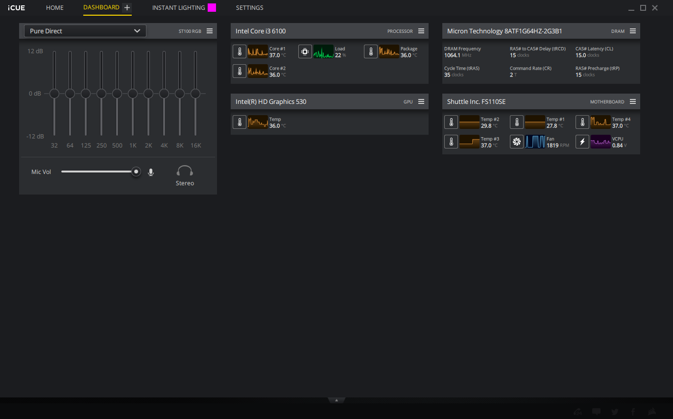Click the 4K equalizer slider knob
Viewport: 673px width, 419px height.
tap(164, 93)
